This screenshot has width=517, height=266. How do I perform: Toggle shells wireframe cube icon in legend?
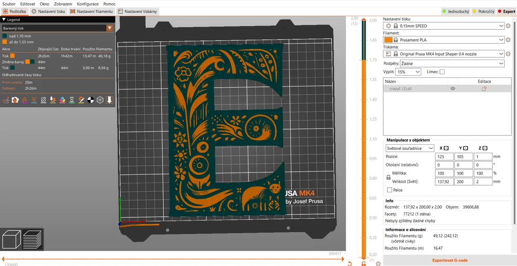coord(100,100)
